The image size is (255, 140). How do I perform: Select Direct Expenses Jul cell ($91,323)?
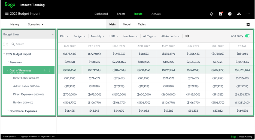218,94
